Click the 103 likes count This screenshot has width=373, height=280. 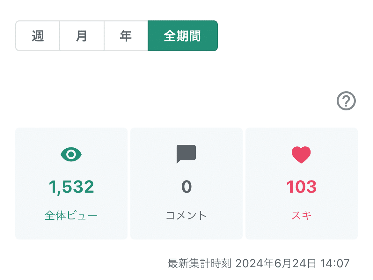301,187
